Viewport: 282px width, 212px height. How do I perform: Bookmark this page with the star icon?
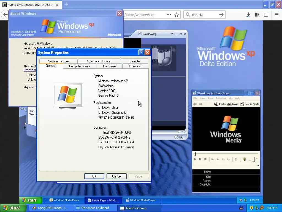tap(177, 15)
